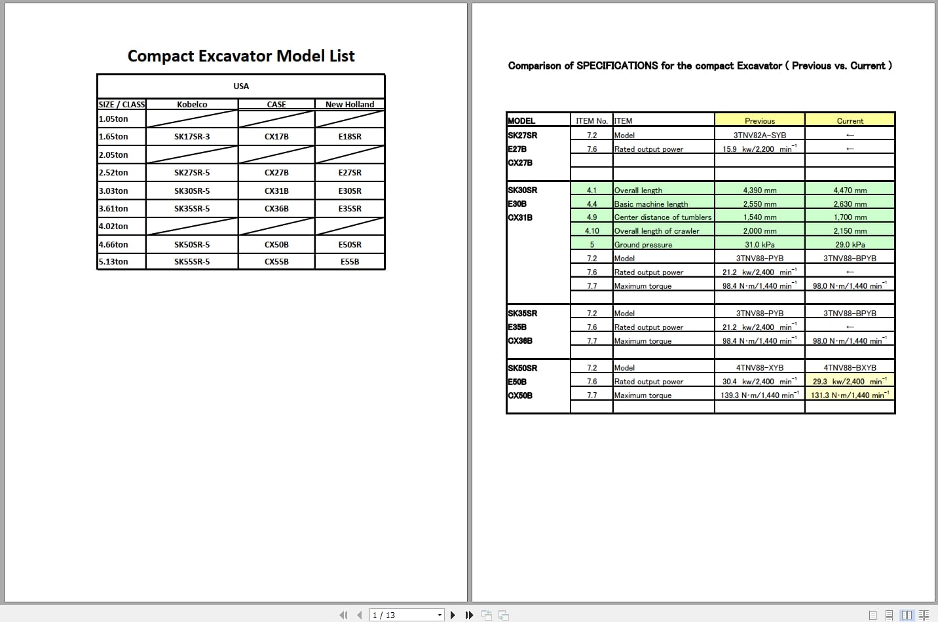Open the page number dropdown
Viewport: 938px width, 622px height.
(x=438, y=615)
